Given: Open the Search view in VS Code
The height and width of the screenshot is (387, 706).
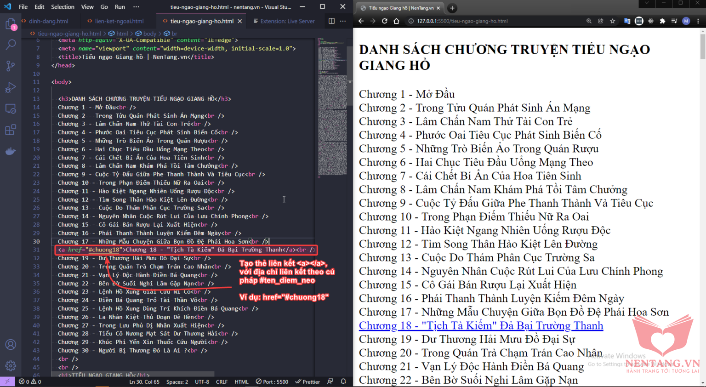Looking at the screenshot, I should pos(10,45).
